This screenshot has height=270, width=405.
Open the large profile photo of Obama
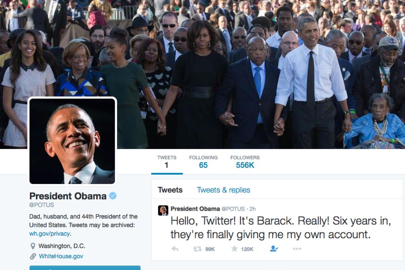[72, 141]
